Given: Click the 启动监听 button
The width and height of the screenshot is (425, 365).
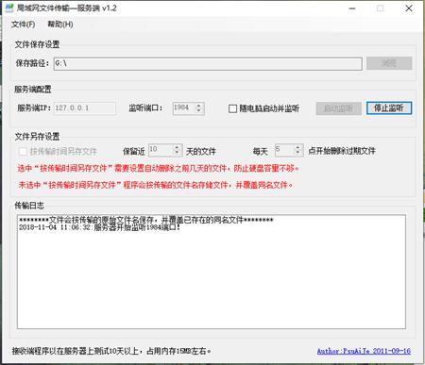Looking at the screenshot, I should (x=338, y=108).
